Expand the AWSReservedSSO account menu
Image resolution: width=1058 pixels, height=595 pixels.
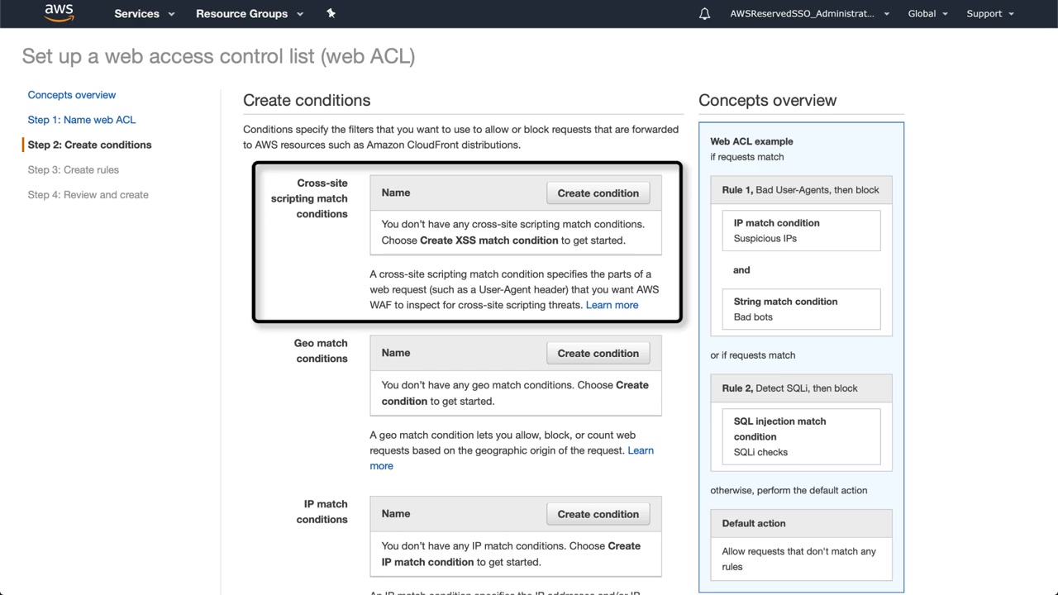coord(809,14)
